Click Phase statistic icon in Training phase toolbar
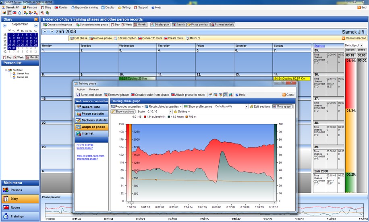This screenshot has width=369, height=222. click(x=216, y=95)
